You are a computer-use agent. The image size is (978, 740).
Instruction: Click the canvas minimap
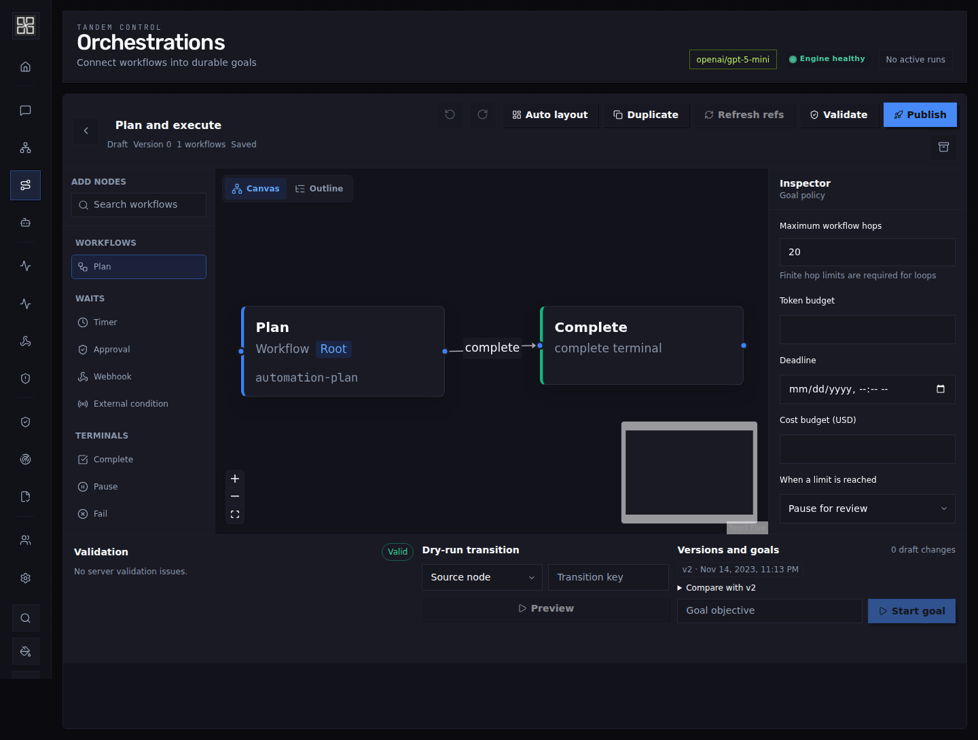click(689, 473)
